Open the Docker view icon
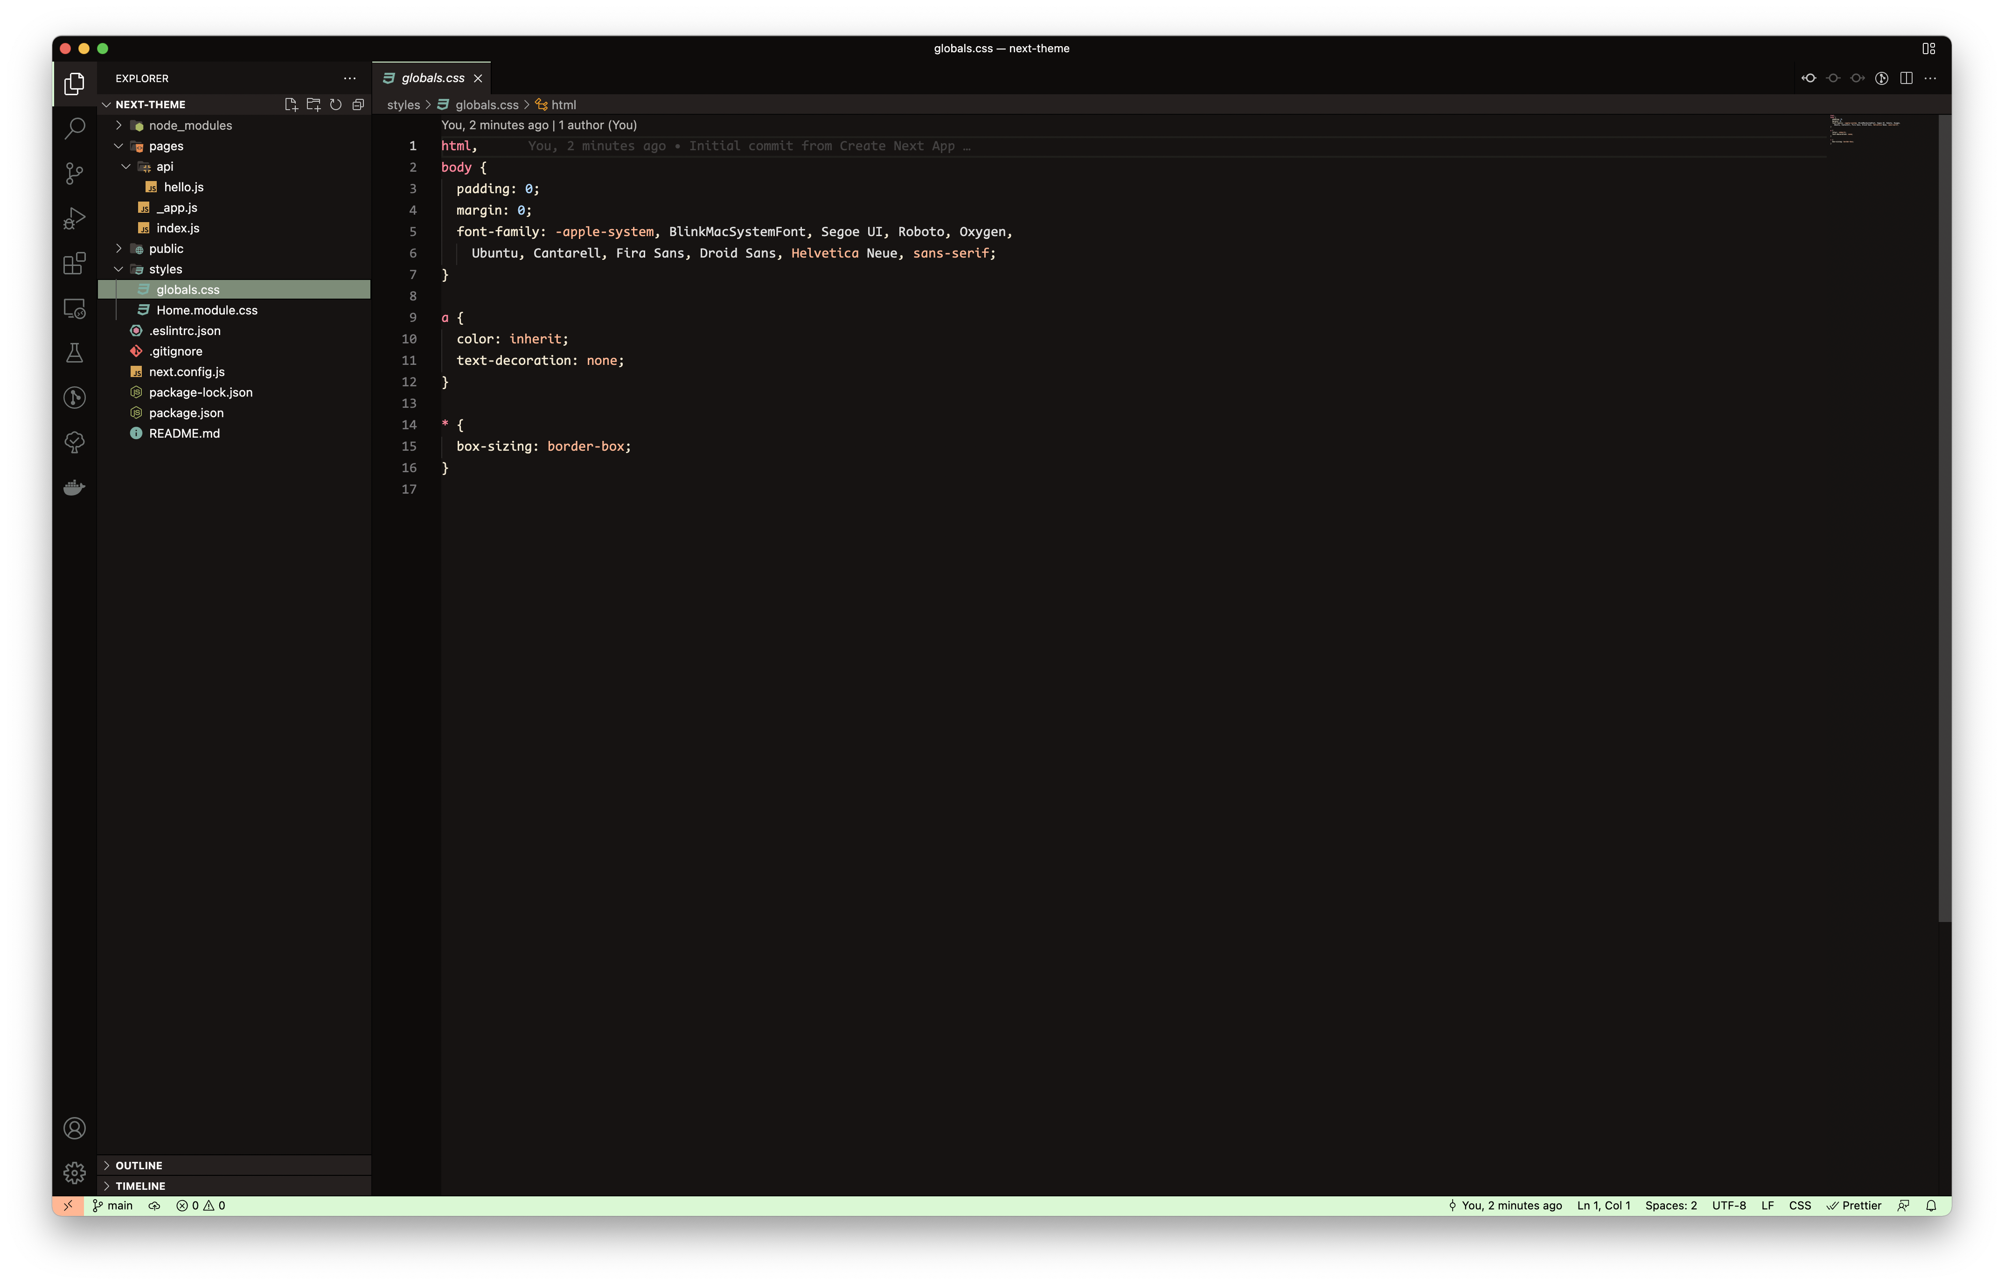2004x1285 pixels. (x=74, y=487)
